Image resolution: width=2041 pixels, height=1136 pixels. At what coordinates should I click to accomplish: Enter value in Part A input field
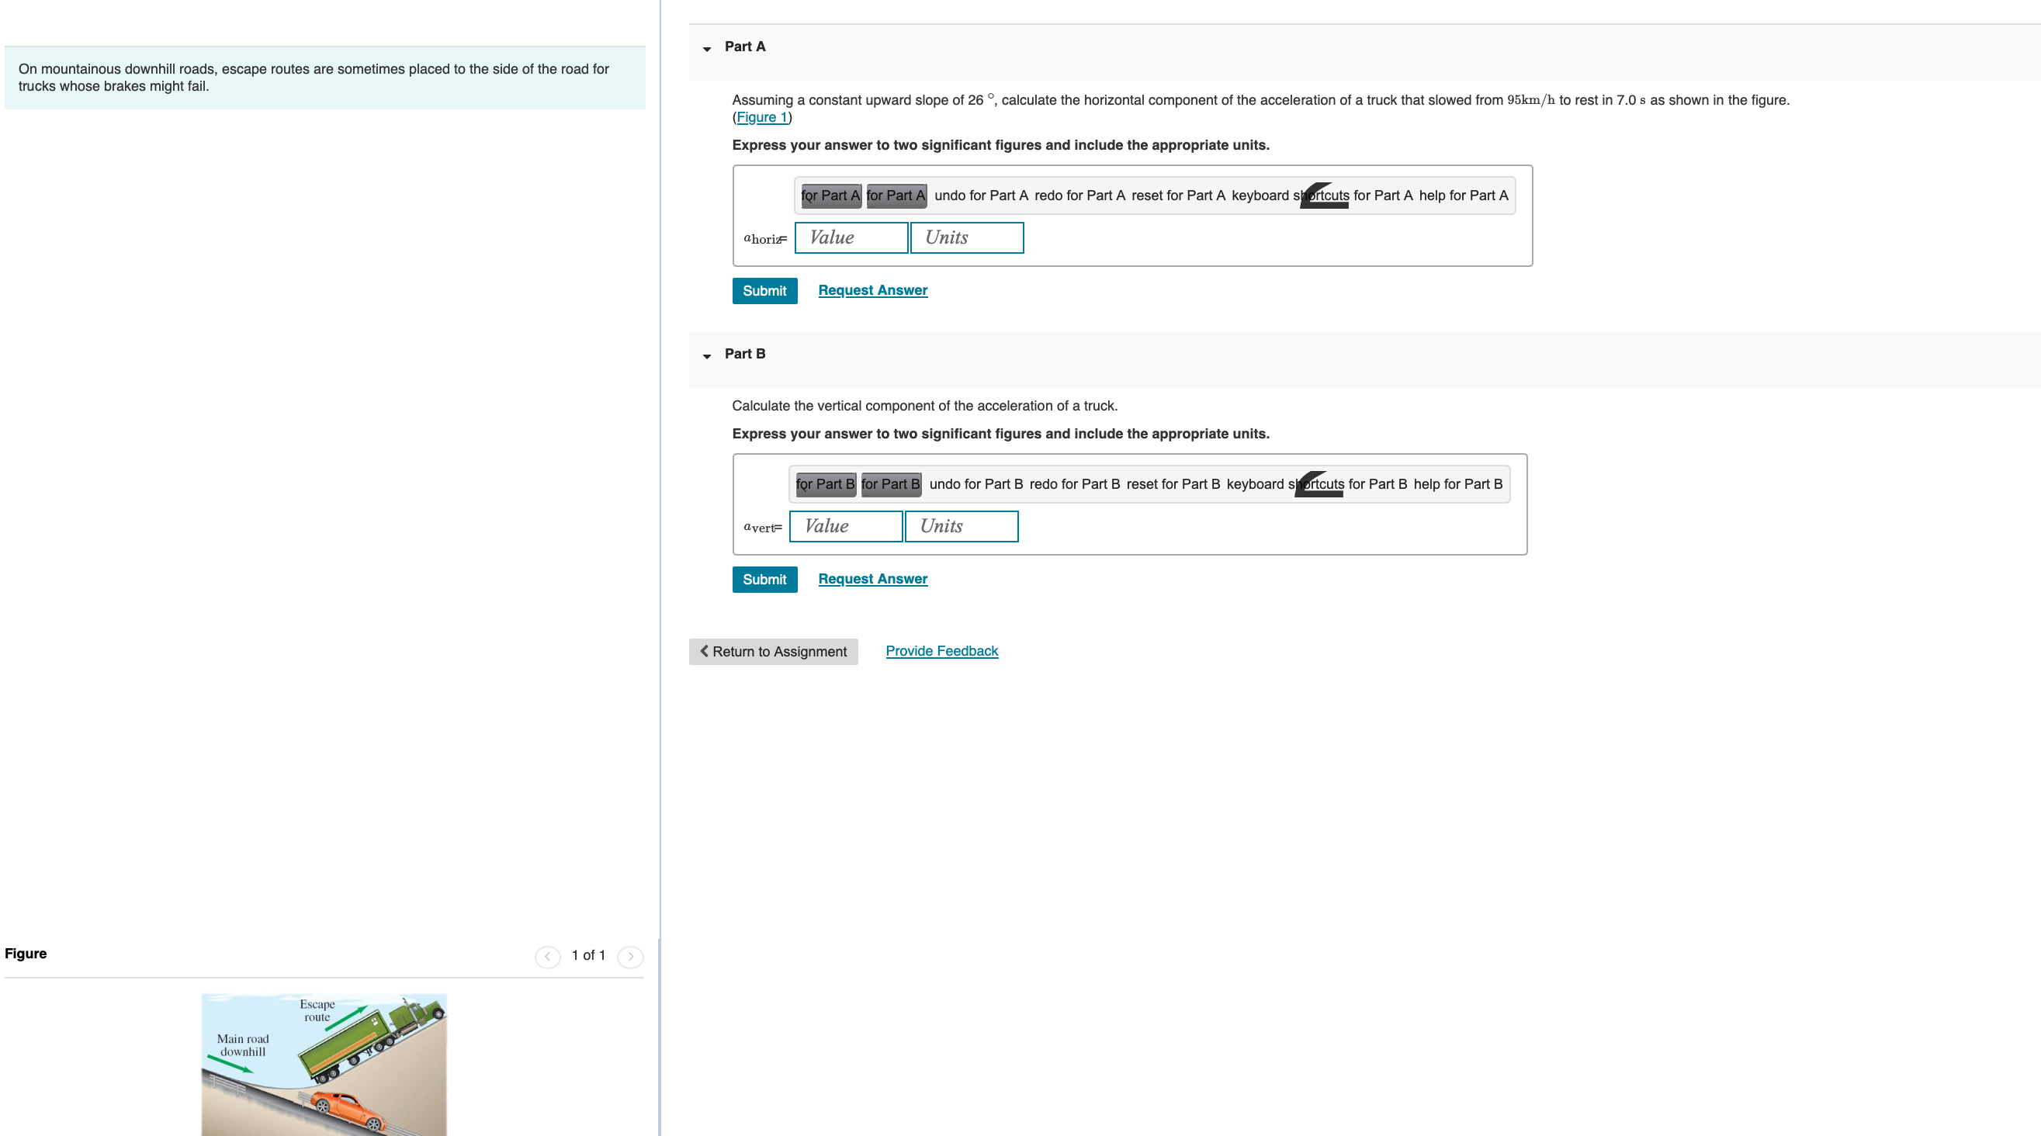click(x=851, y=237)
